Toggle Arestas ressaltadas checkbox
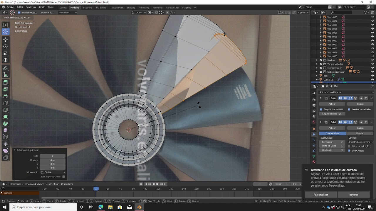Image resolution: width=376 pixels, height=211 pixels. click(349, 109)
